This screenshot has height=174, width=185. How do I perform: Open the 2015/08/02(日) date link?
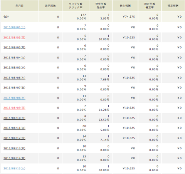(14, 37)
